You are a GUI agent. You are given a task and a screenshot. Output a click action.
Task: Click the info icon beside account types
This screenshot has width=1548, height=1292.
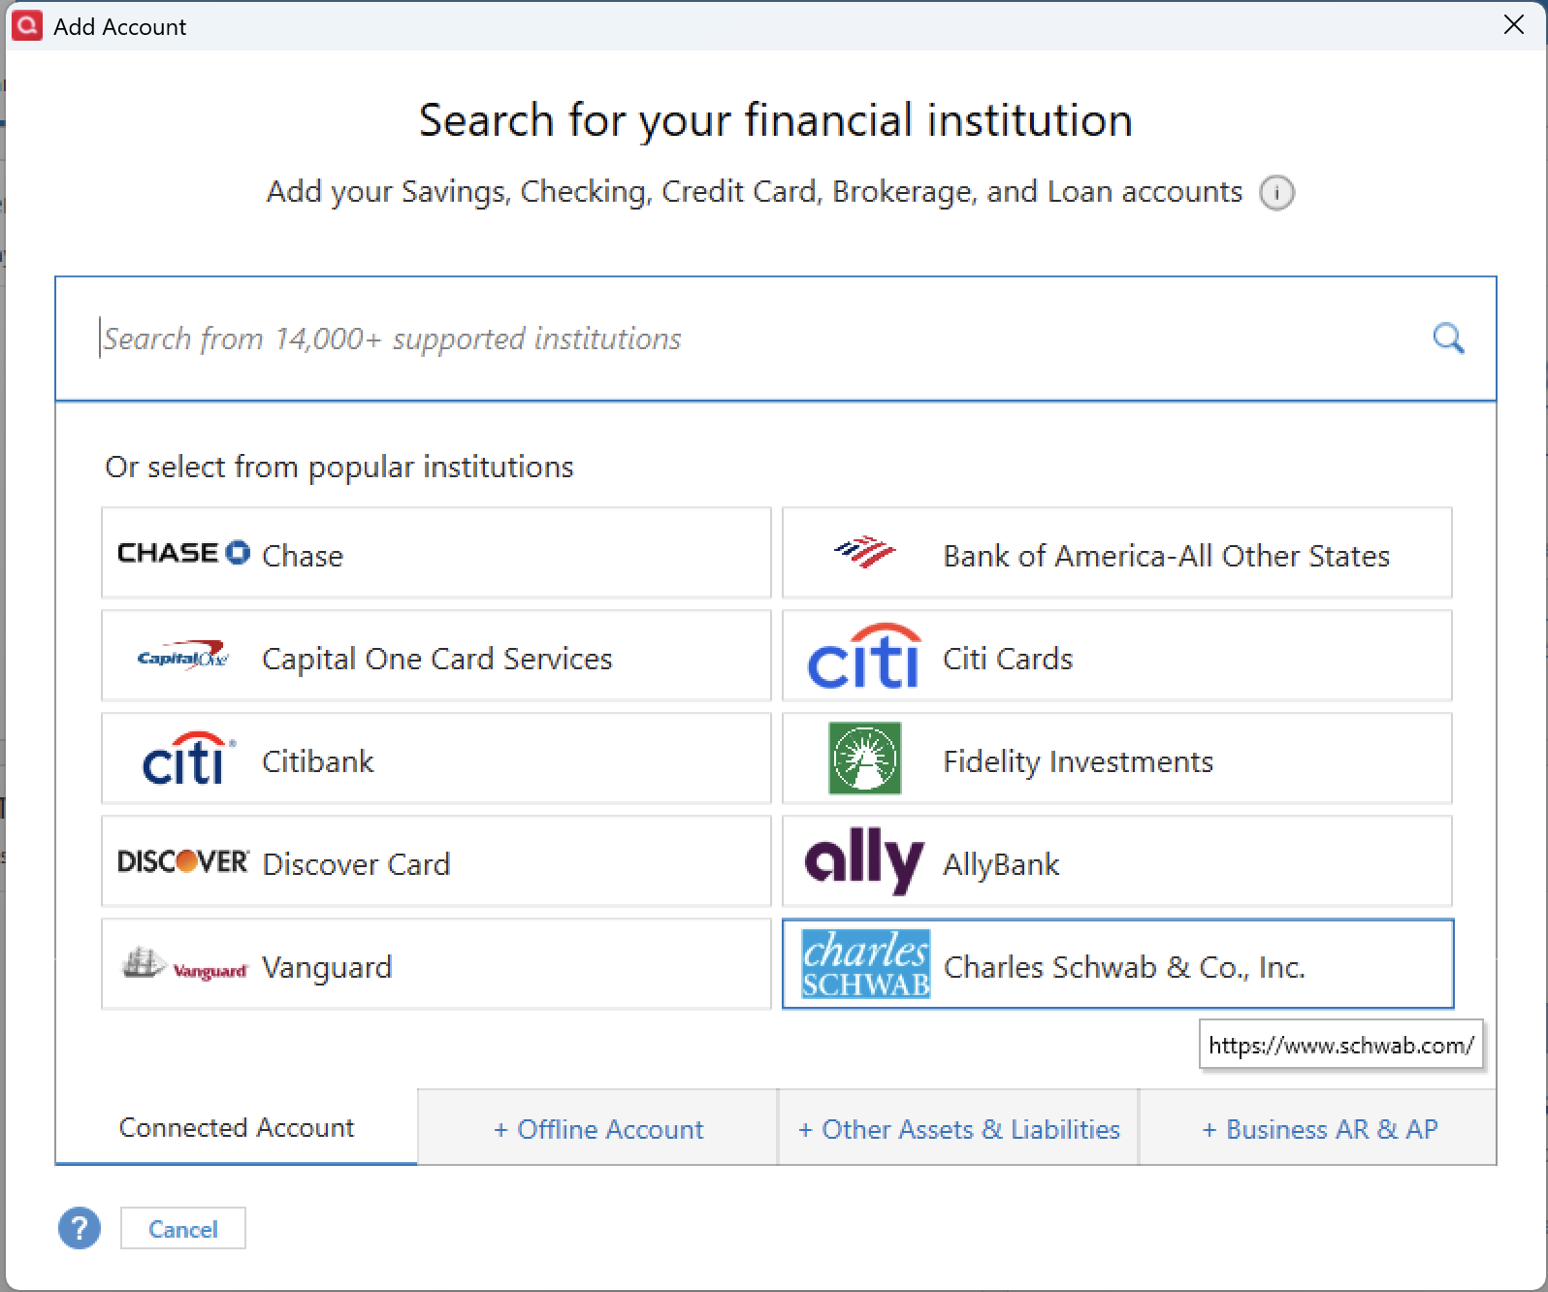pyautogui.click(x=1276, y=193)
